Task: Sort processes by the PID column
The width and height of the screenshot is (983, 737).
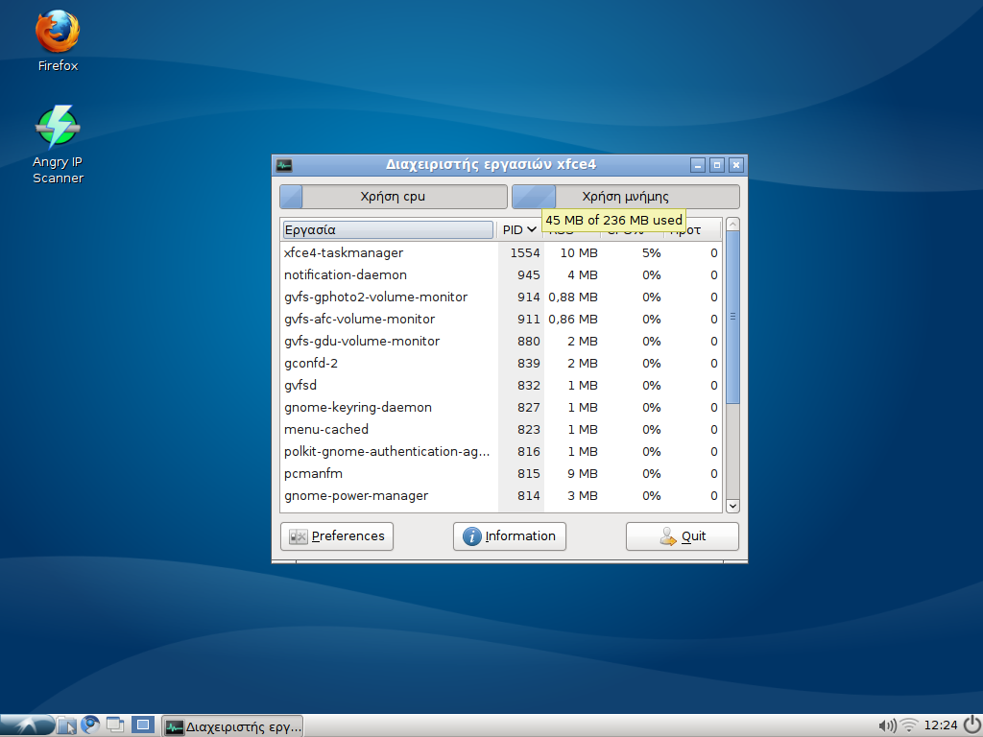Action: coord(519,230)
